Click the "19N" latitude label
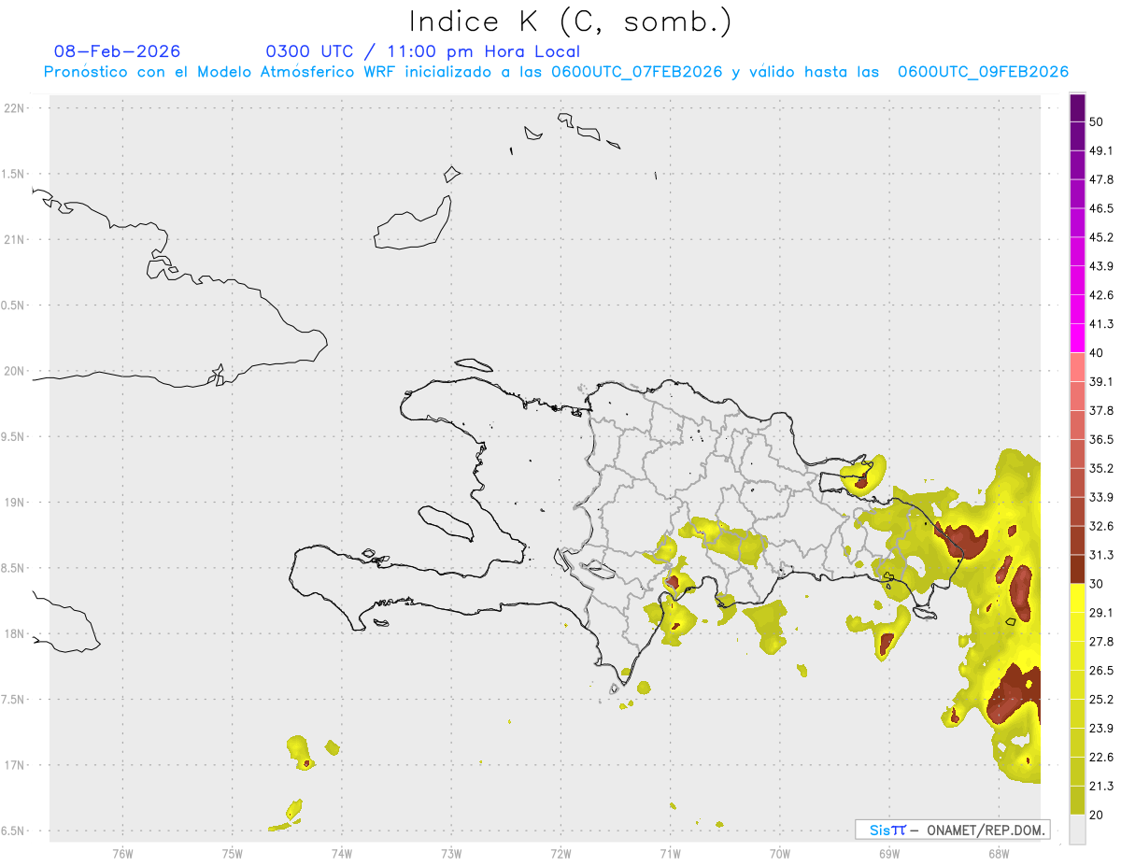 pos(15,503)
